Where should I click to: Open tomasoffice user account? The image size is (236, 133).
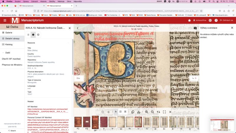(200, 20)
